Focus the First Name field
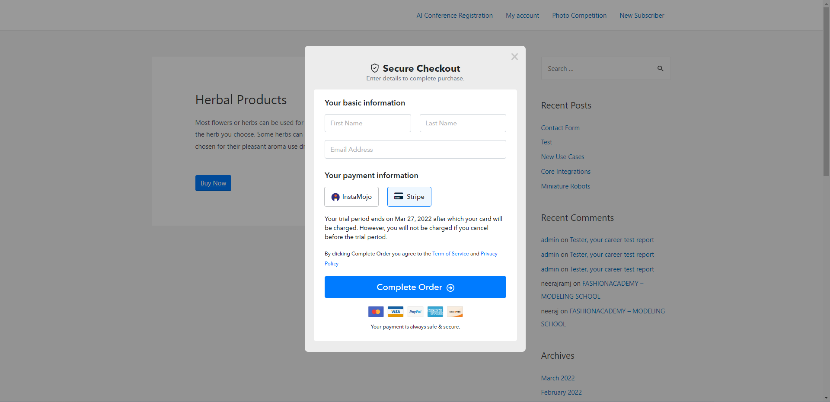Viewport: 830px width, 402px height. click(x=368, y=123)
